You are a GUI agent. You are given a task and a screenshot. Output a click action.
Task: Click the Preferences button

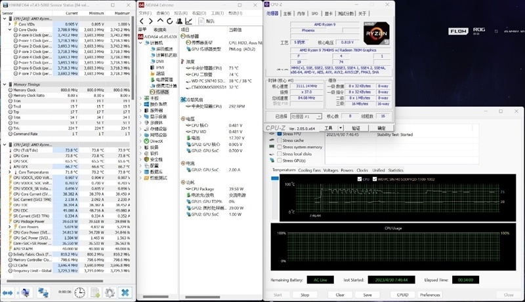430,295
